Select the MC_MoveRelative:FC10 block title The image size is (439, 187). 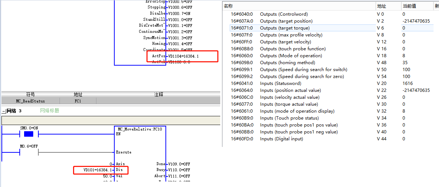click(140, 129)
